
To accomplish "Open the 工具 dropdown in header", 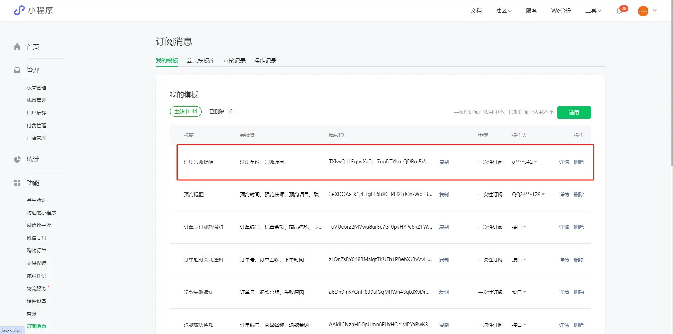I will click(x=593, y=11).
